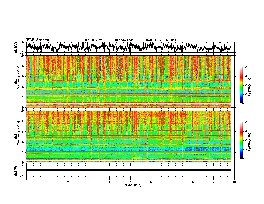Click the "-7" tick of the ch.2 colorbar
This screenshot has height=204, width=264.
246,158
